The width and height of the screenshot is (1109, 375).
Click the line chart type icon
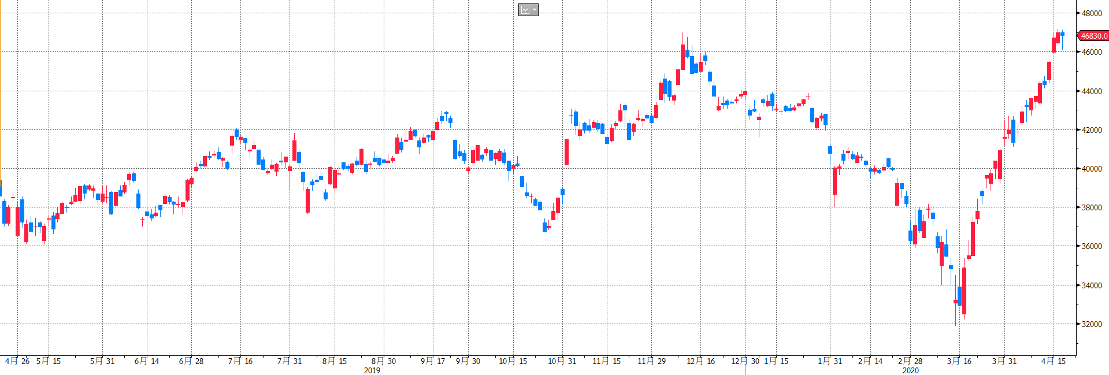point(525,10)
